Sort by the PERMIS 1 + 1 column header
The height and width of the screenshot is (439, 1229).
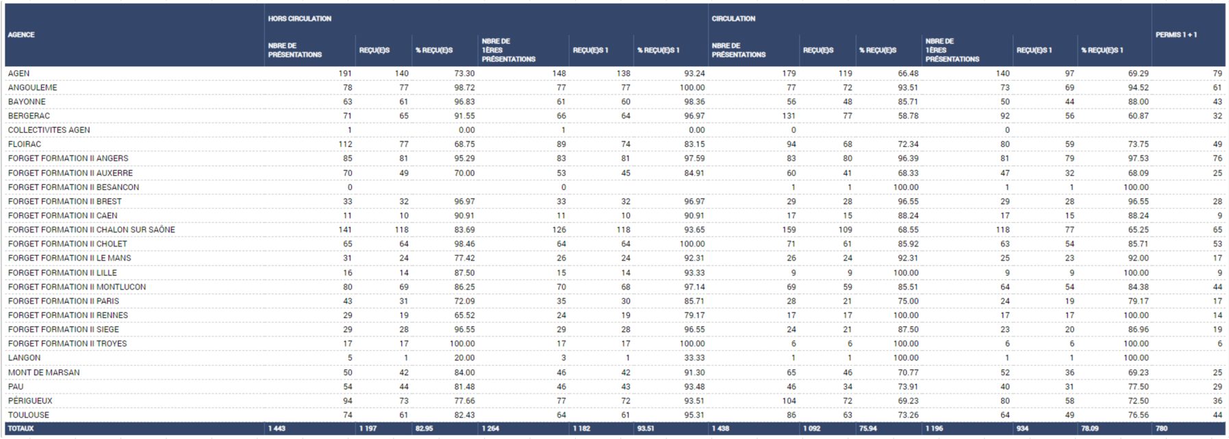tap(1176, 35)
